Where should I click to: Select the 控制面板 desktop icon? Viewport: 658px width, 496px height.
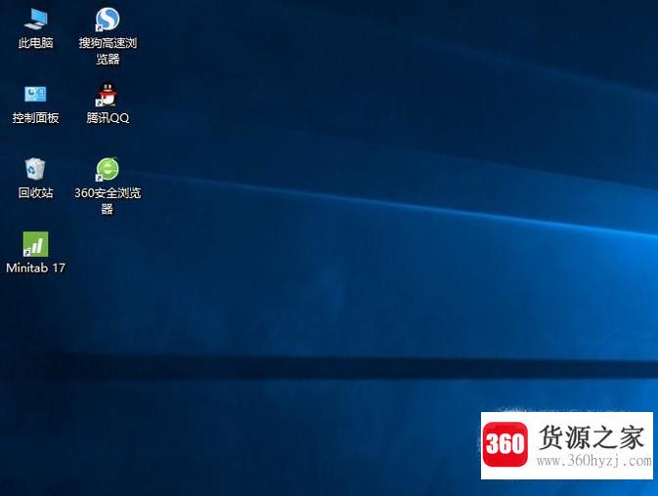[35, 95]
